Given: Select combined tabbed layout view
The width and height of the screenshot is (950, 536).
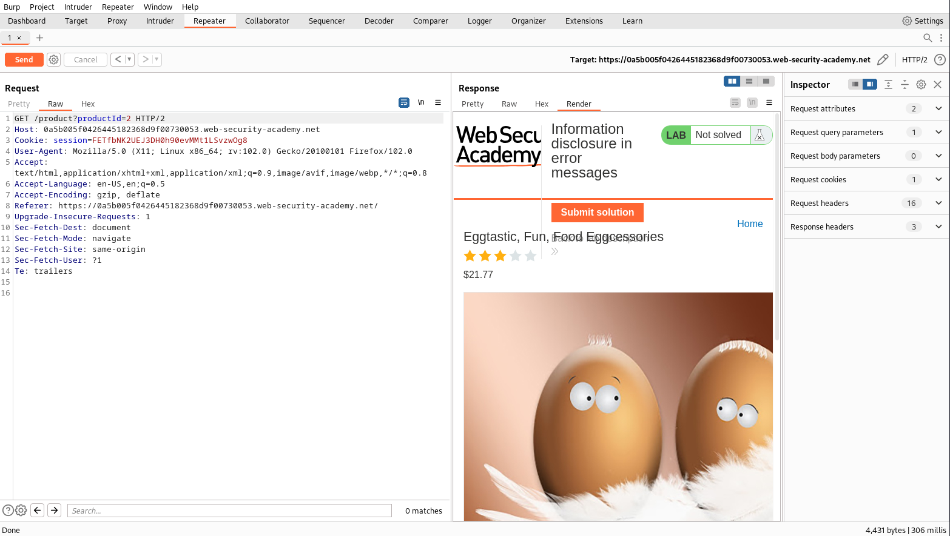Looking at the screenshot, I should coord(766,81).
